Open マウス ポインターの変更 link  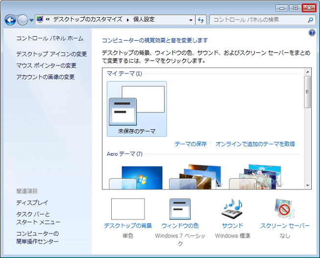coord(47,66)
